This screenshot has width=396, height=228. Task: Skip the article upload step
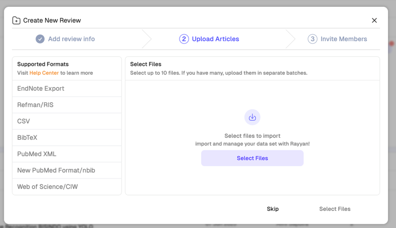pyautogui.click(x=272, y=209)
